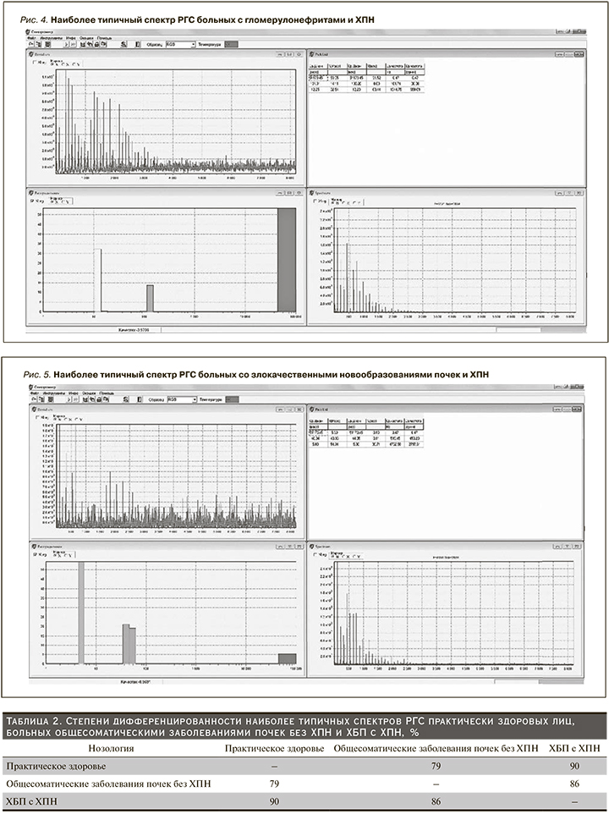Click close icon of bottom-right spectrum panel, upper window
This screenshot has width=609, height=814.
579,192
